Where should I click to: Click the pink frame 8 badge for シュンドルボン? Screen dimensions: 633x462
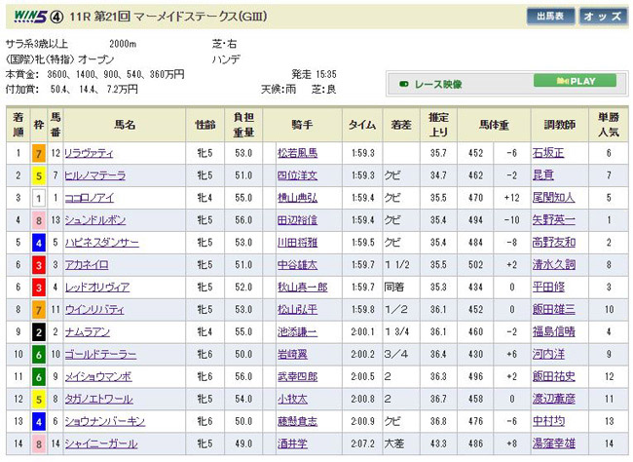pyautogui.click(x=38, y=220)
